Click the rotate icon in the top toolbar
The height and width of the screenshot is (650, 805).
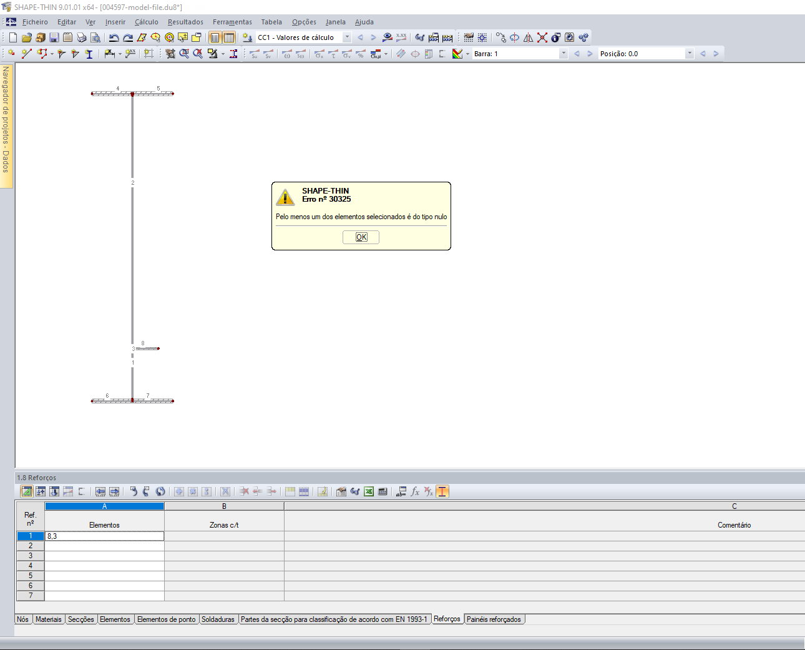tap(514, 37)
